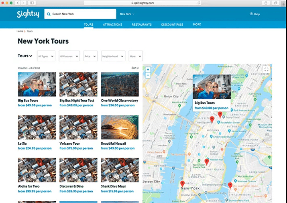This screenshot has height=203, width=287.
Task: Open the Beautiful Hawaii listing title
Action: click(113, 143)
